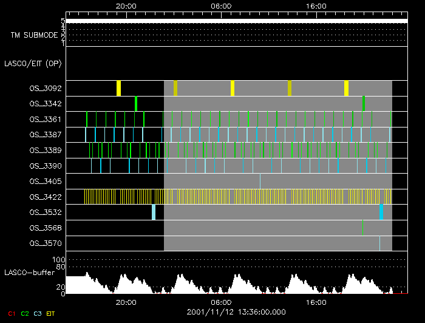Click the first yellow marker in OS_3092 row
The height and width of the screenshot is (323, 425).
click(x=119, y=88)
